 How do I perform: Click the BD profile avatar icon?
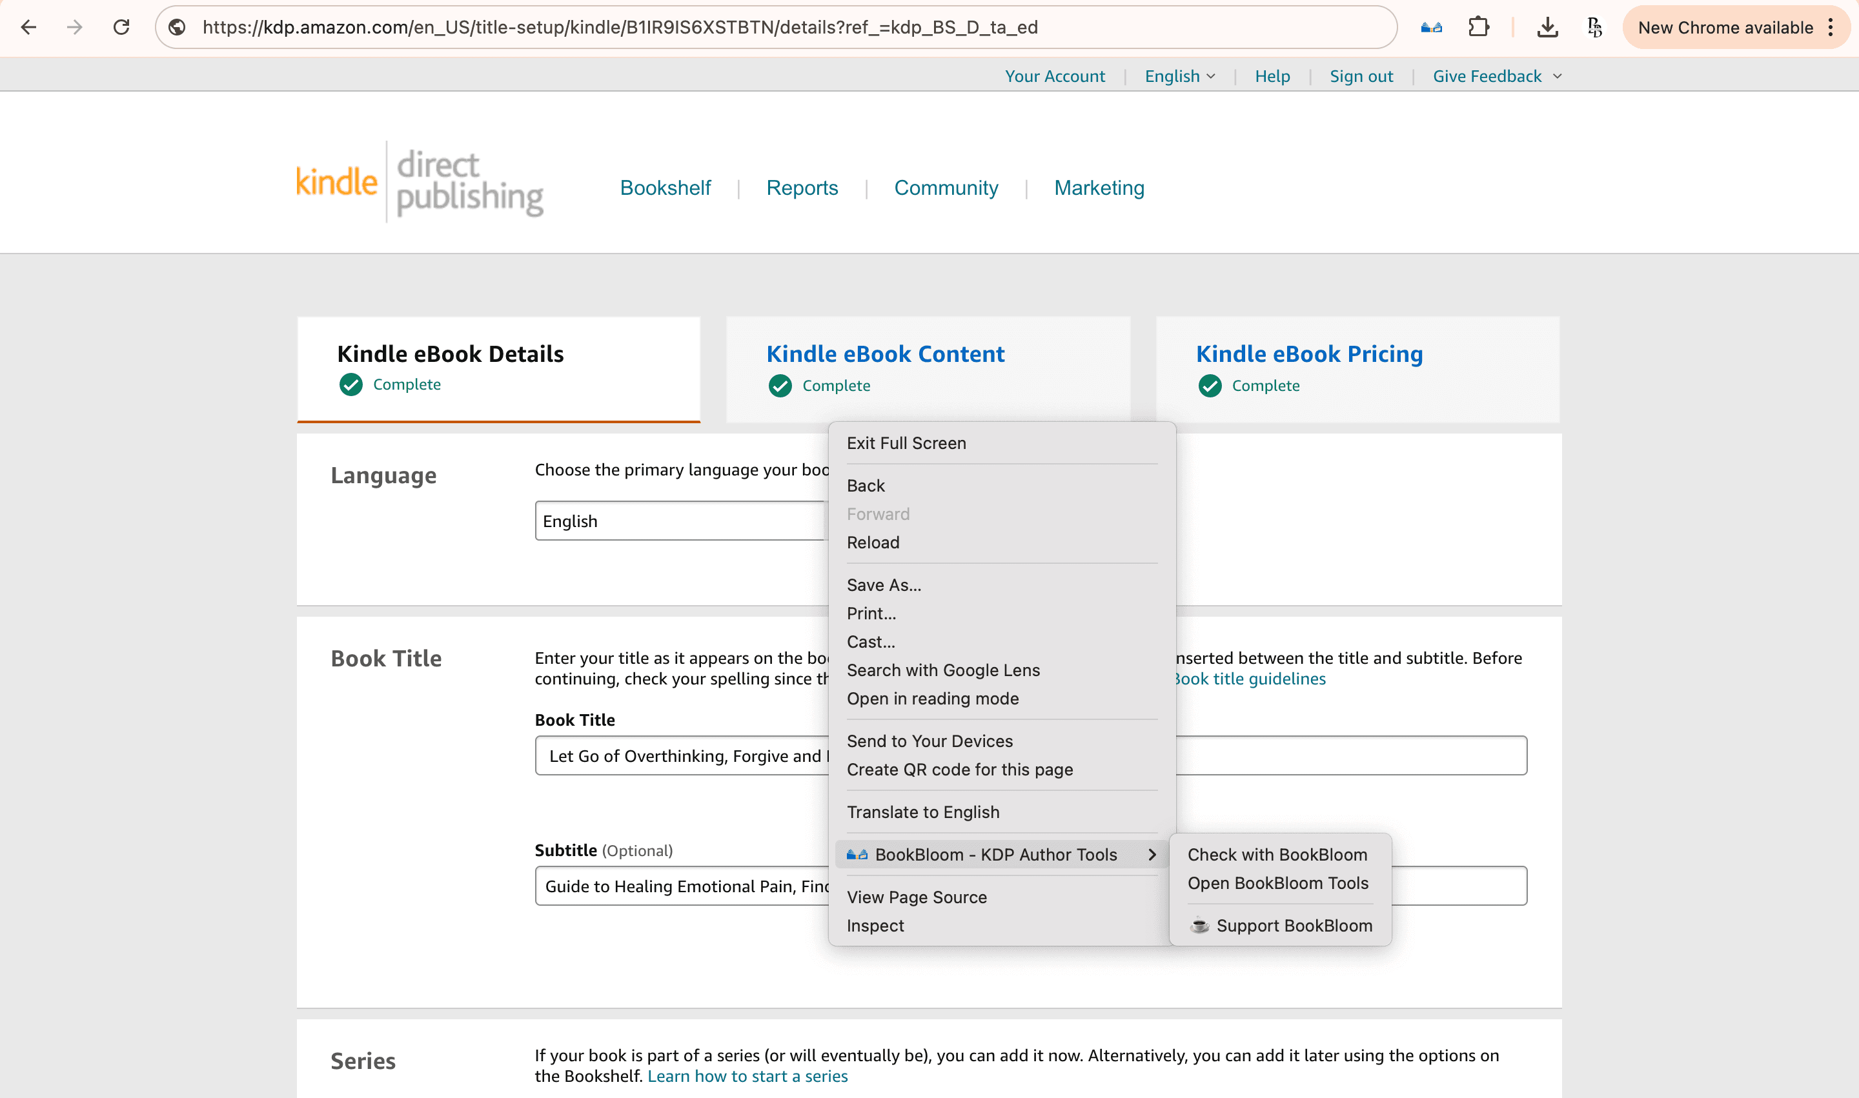(x=1593, y=27)
